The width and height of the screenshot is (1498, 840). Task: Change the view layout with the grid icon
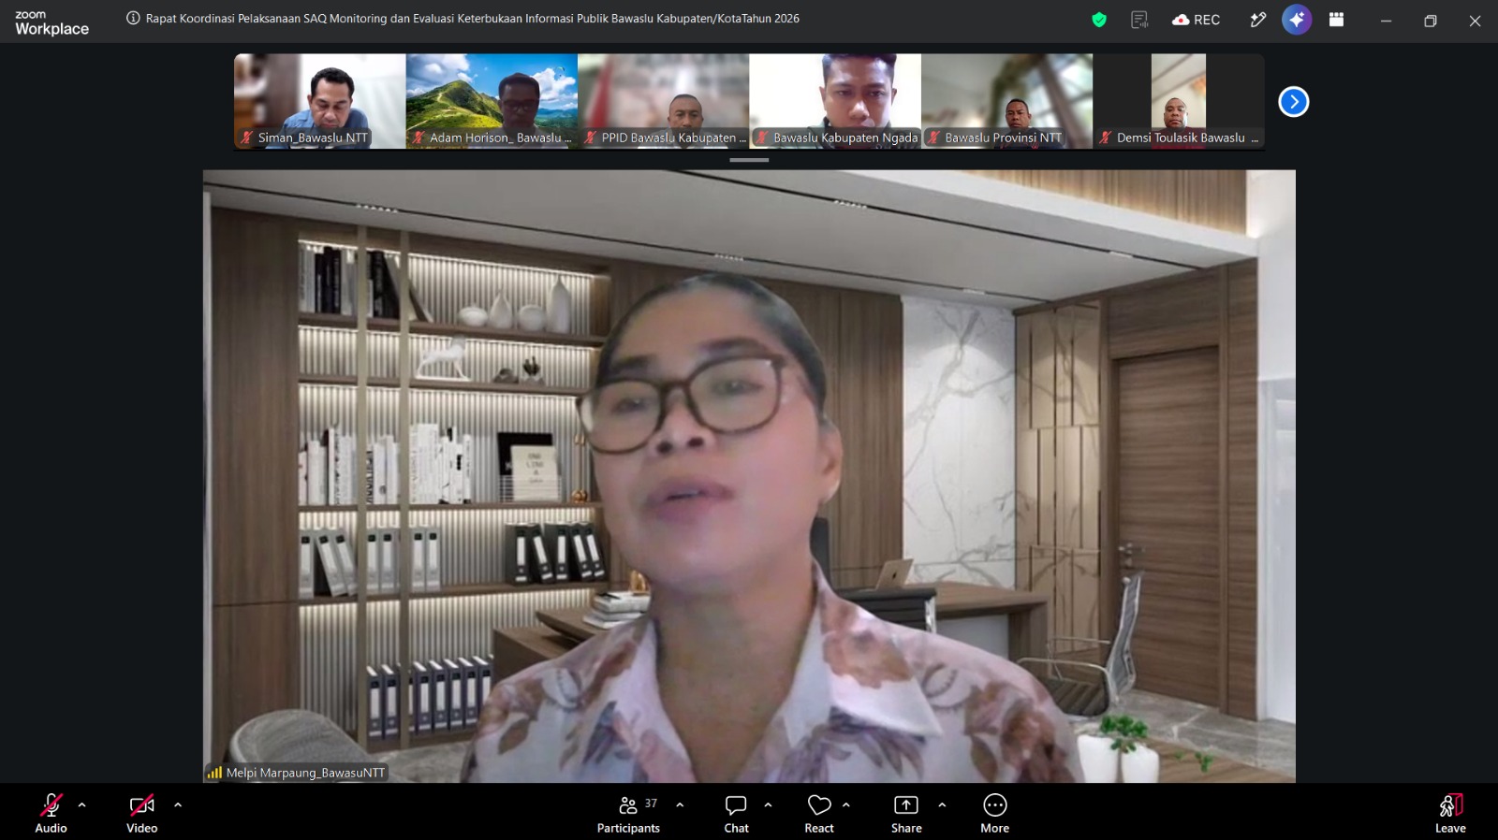click(1336, 20)
